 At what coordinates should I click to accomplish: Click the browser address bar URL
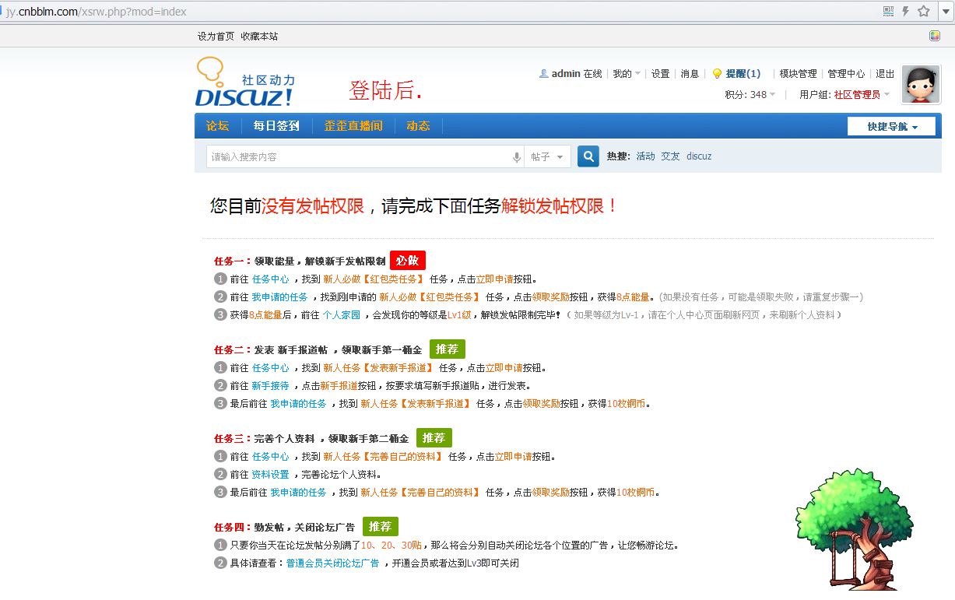(97, 12)
